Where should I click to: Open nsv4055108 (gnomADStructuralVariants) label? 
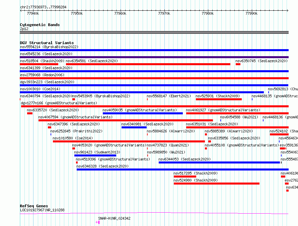tap(242, 145)
